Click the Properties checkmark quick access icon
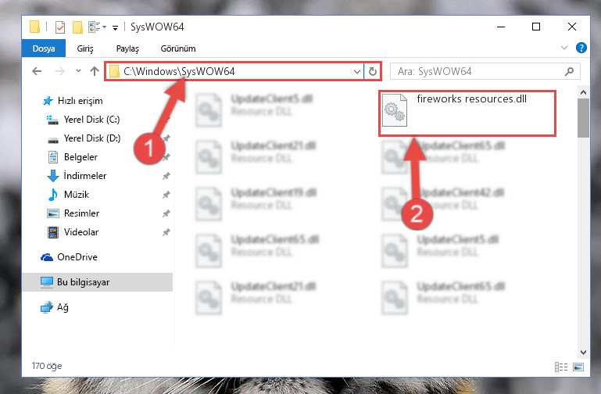This screenshot has height=394, width=601. [60, 27]
